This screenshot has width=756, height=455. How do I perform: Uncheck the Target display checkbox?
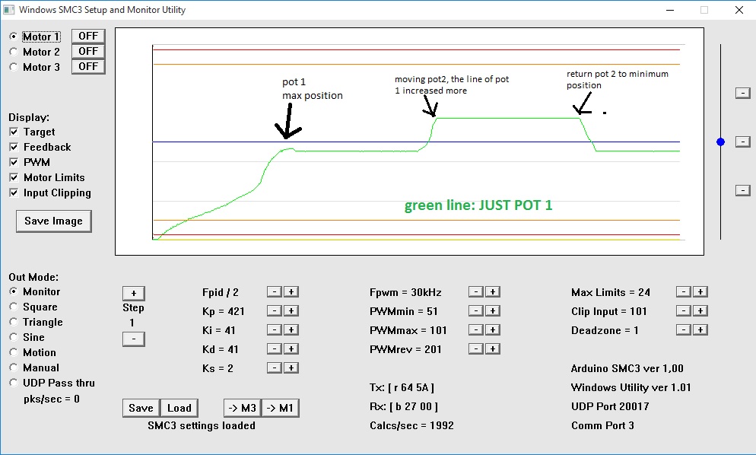14,132
